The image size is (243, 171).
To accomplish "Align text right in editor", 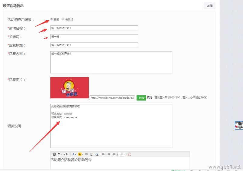I will tap(114, 154).
